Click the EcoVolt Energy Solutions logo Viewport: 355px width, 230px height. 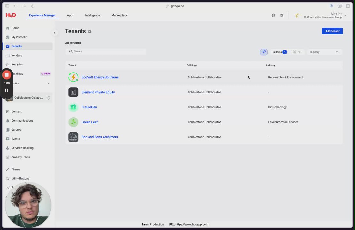pos(73,77)
